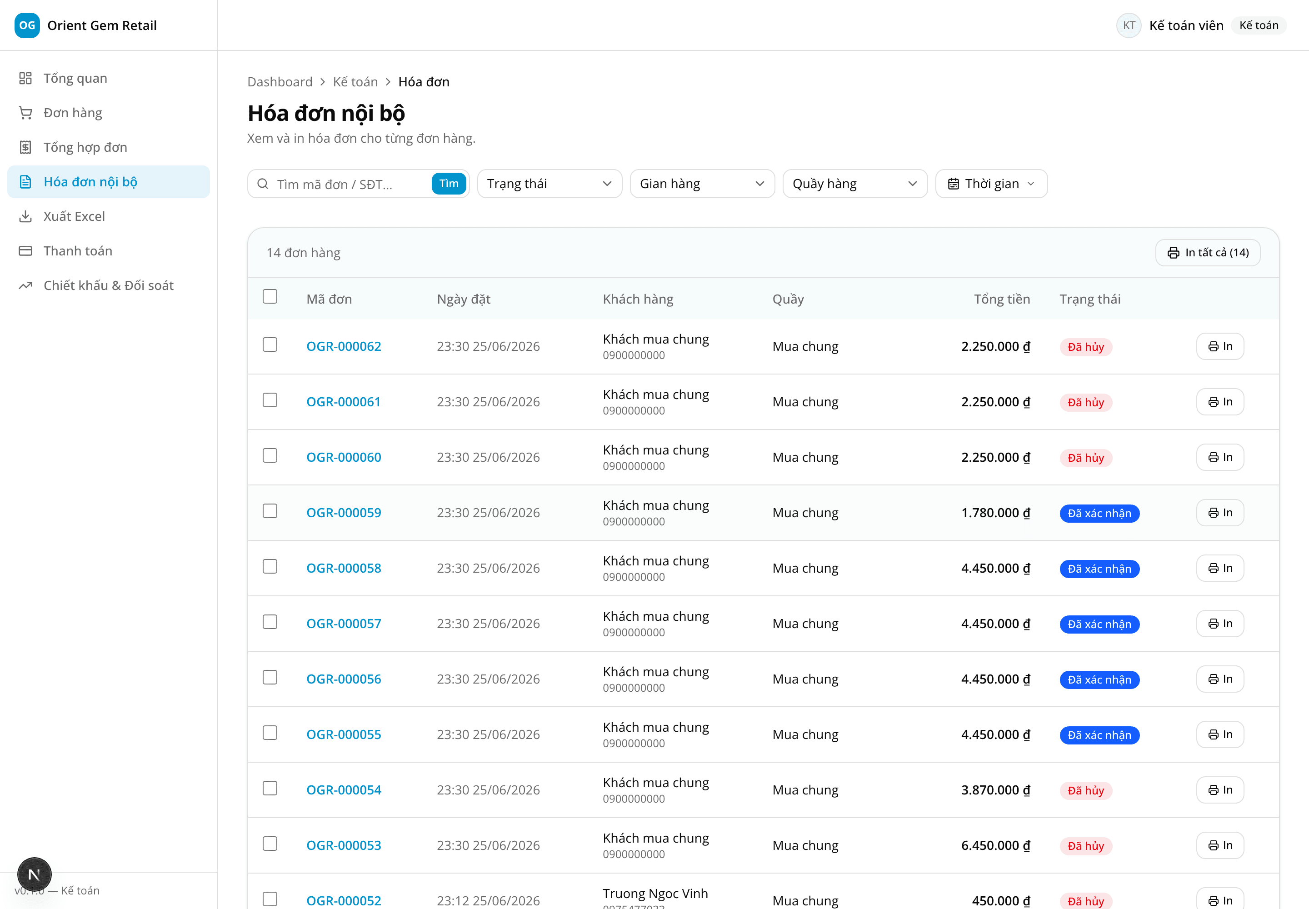The image size is (1309, 909).
Task: Click the Thanh toán credit card icon
Action: coord(25,251)
